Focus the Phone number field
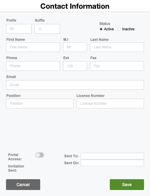150x196 pixels. pos(33,66)
